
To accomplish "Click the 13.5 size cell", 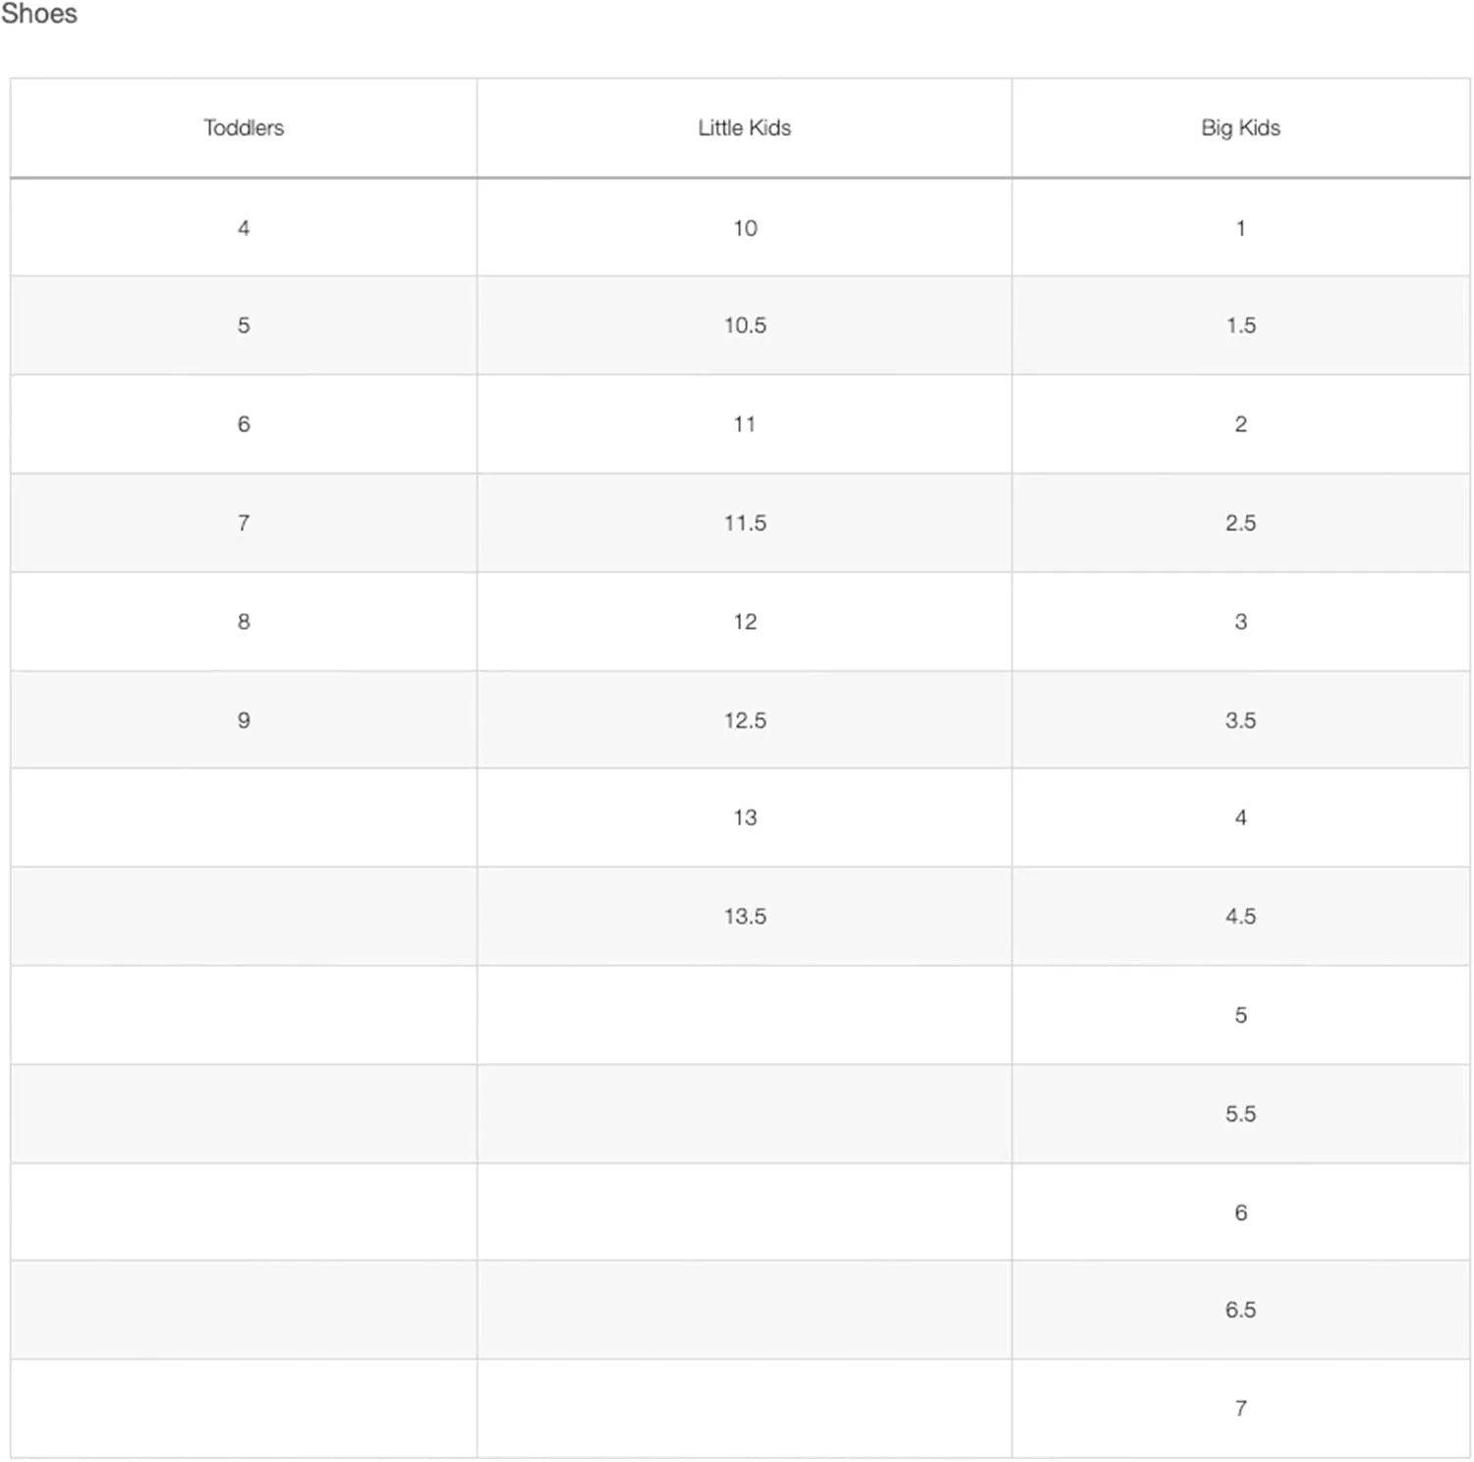I will (x=745, y=916).
